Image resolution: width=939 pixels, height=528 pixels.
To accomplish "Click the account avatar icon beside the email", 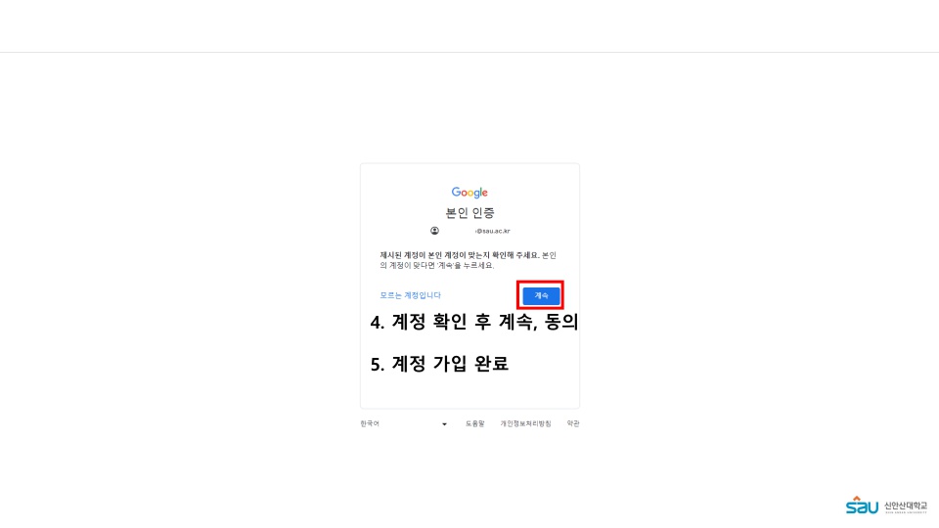I will tap(434, 231).
